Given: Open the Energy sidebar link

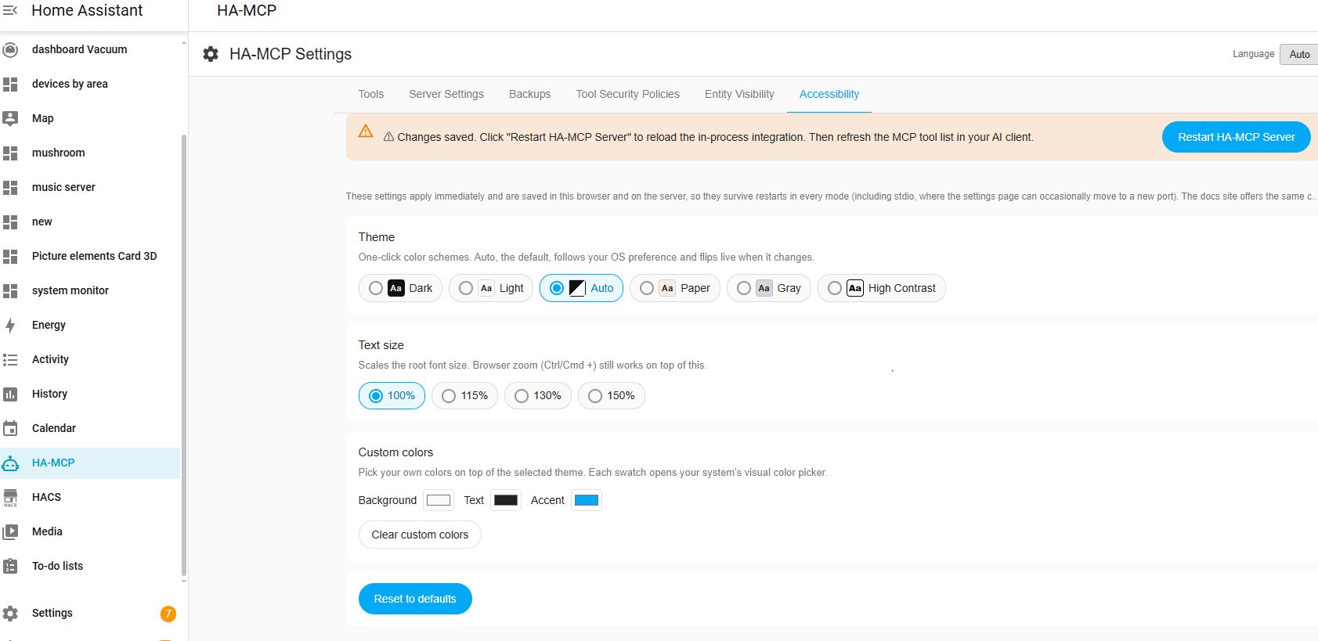Looking at the screenshot, I should pyautogui.click(x=90, y=325).
